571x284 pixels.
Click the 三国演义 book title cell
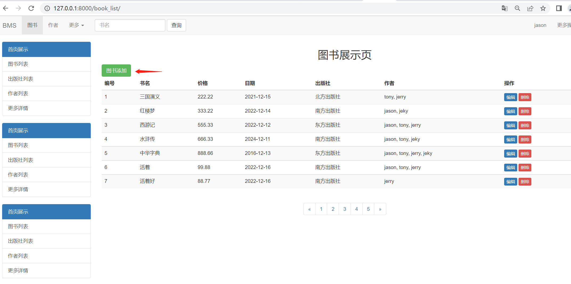(150, 97)
